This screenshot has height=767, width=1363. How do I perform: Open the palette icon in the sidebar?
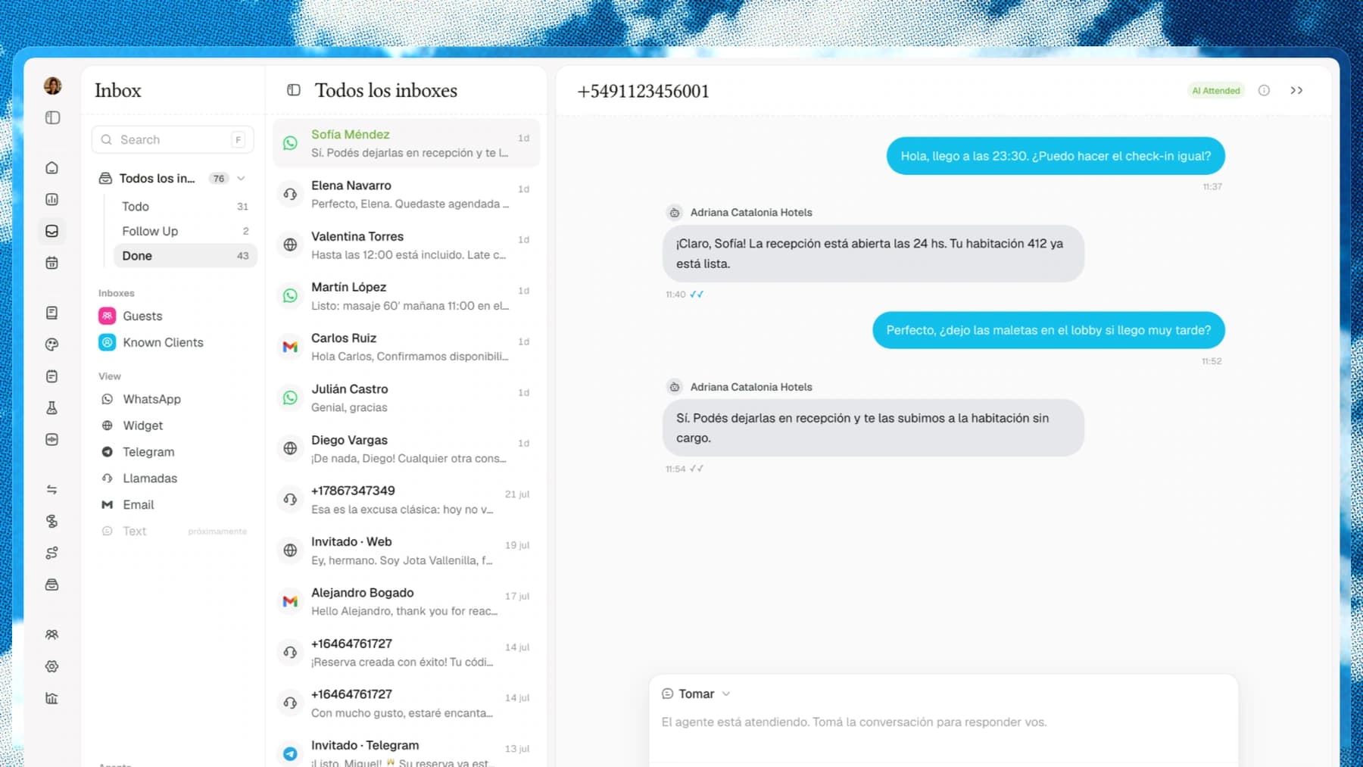(x=52, y=345)
